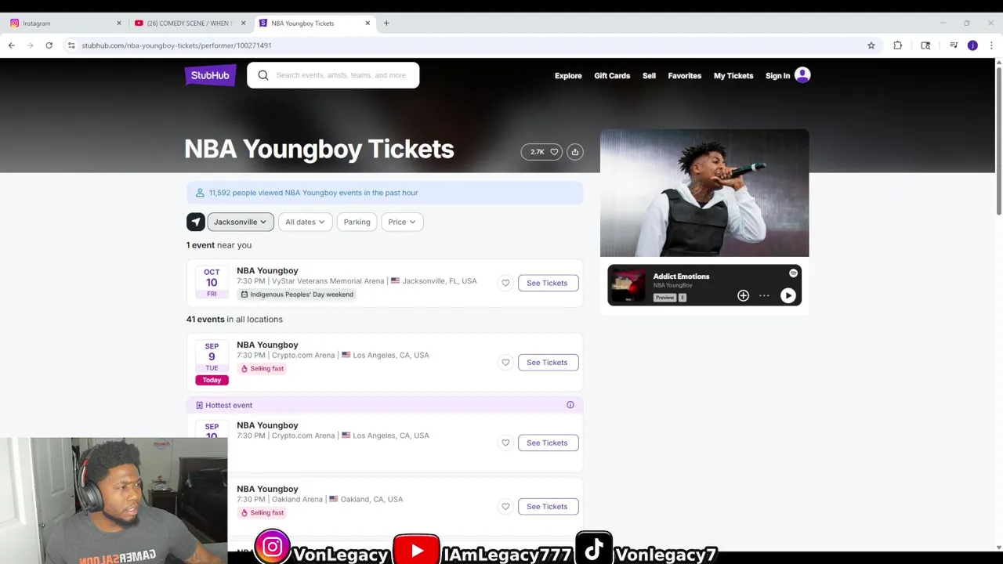This screenshot has height=564, width=1003.
Task: Open the Chrome side panel icon
Action: (925, 45)
